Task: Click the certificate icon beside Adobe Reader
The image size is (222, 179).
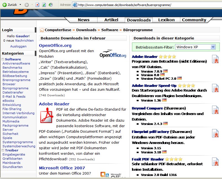Action: (215, 59)
